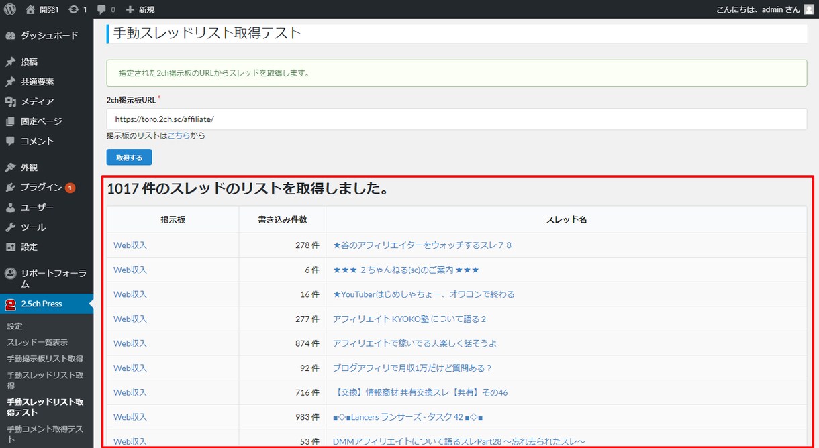Click Web収入 link in 6件 row
This screenshot has height=448, width=819.
coord(130,270)
